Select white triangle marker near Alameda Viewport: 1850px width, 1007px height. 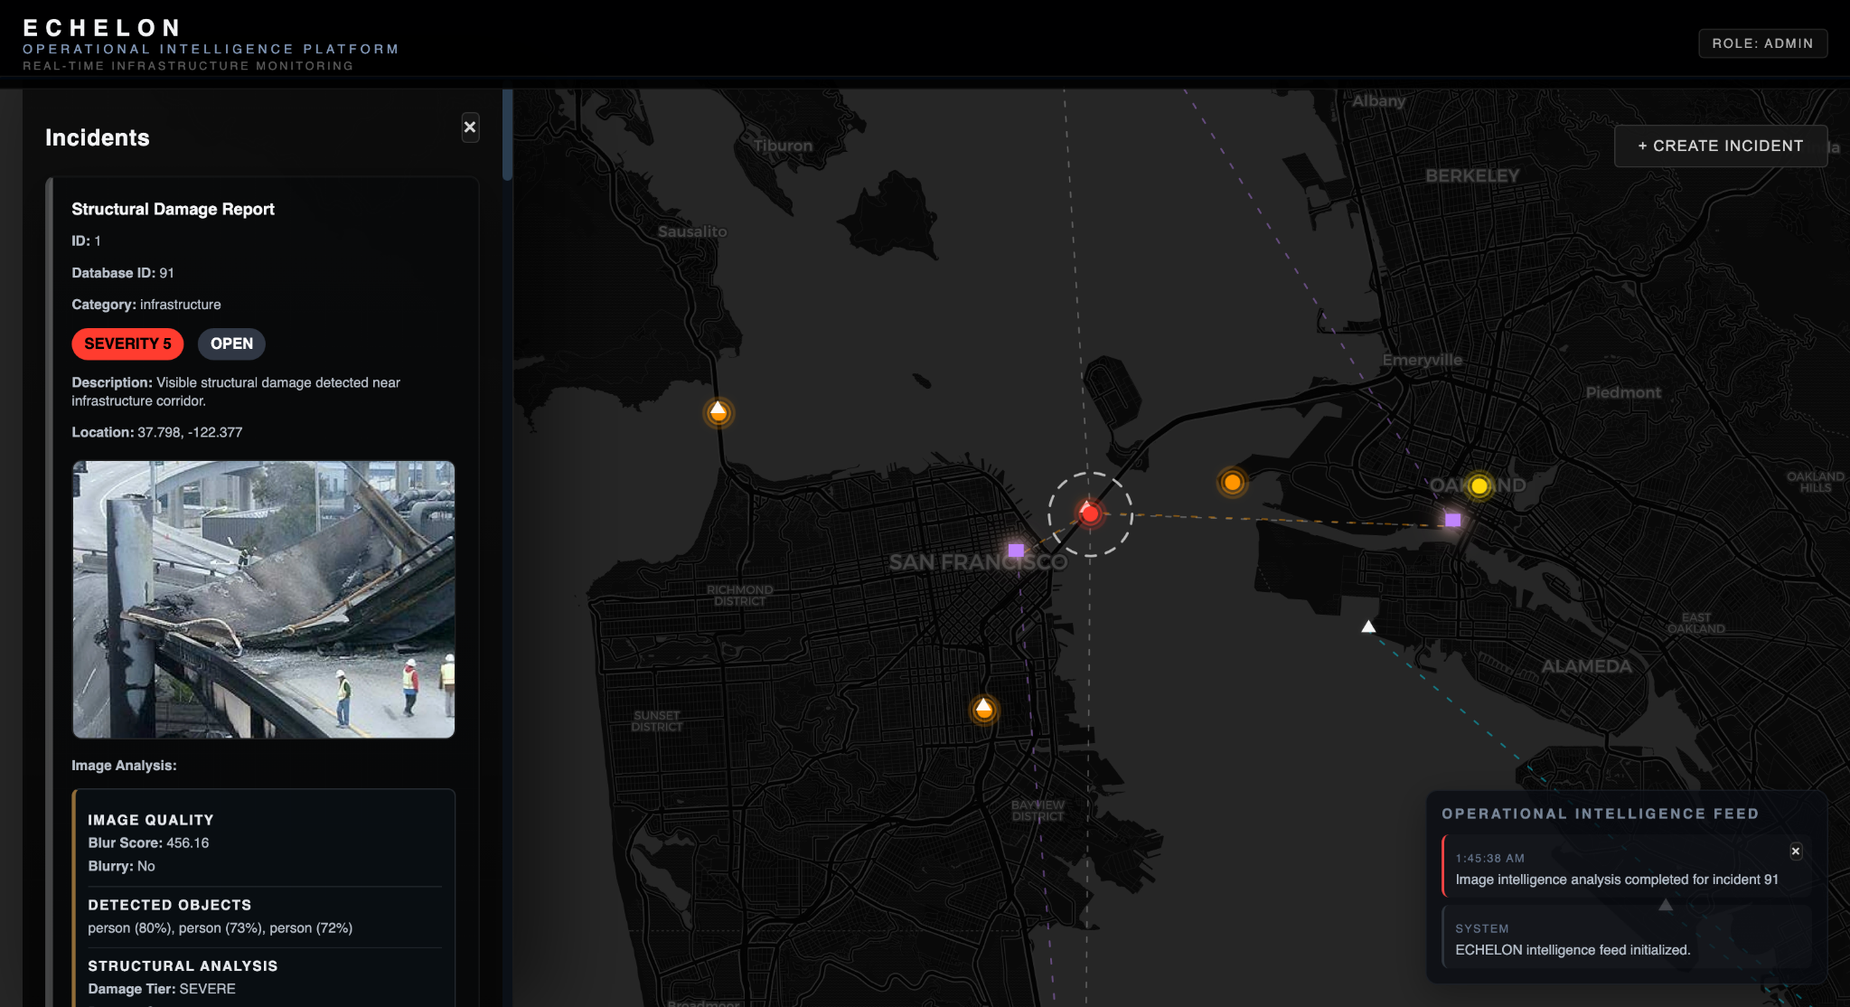point(1368,626)
